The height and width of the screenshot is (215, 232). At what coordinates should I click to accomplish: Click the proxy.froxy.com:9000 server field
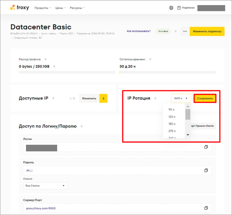coord(117,208)
